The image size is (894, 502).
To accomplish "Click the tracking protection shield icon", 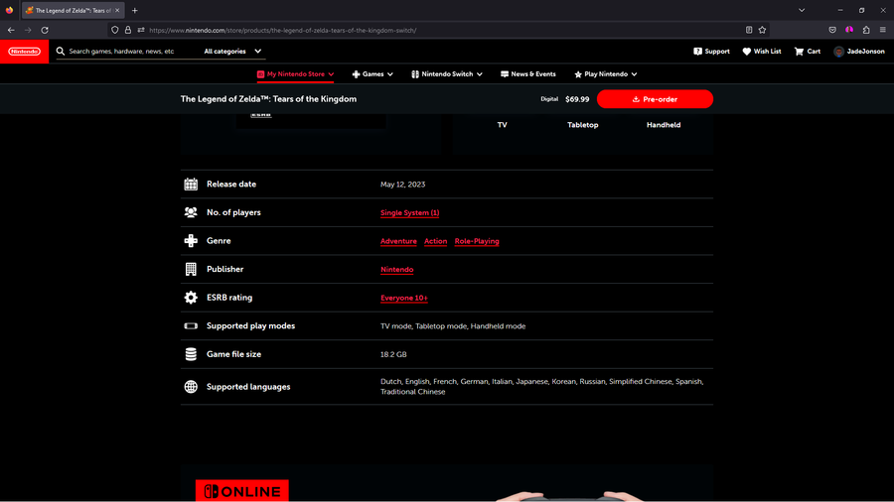I will click(115, 30).
